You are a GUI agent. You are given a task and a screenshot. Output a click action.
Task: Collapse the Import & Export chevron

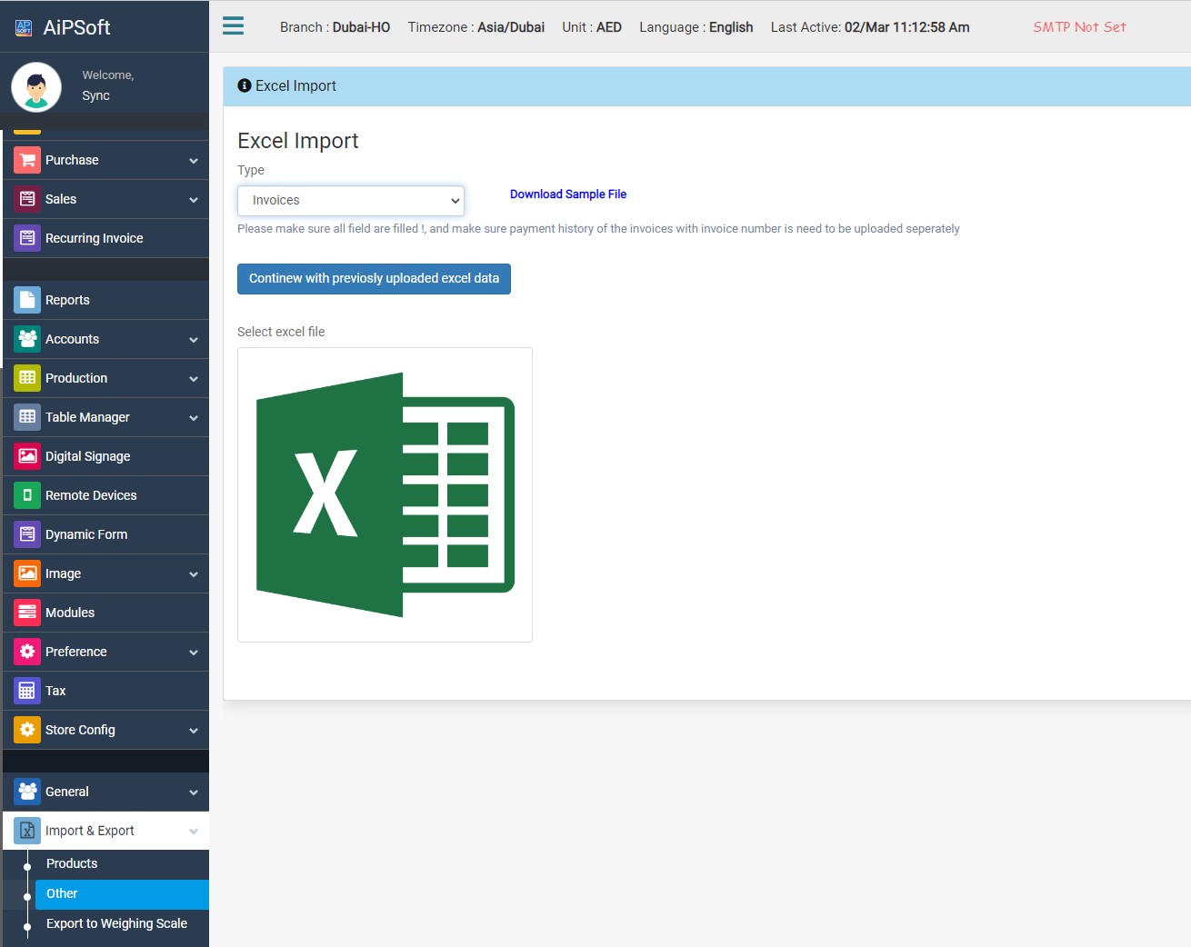[x=194, y=832]
